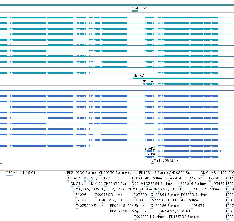Viewport: 234px width, 221px height.
Task: Select the sls-PA protein label
Action: click(150, 154)
